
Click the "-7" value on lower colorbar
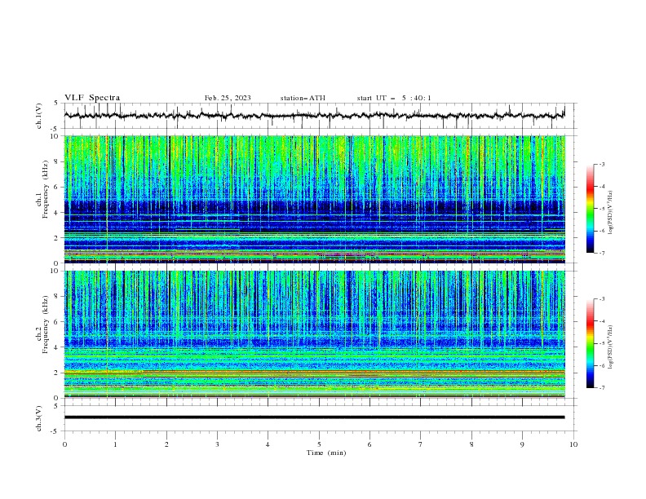click(x=601, y=387)
